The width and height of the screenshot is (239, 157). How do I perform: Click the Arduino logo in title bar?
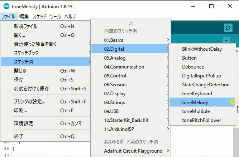6,6
